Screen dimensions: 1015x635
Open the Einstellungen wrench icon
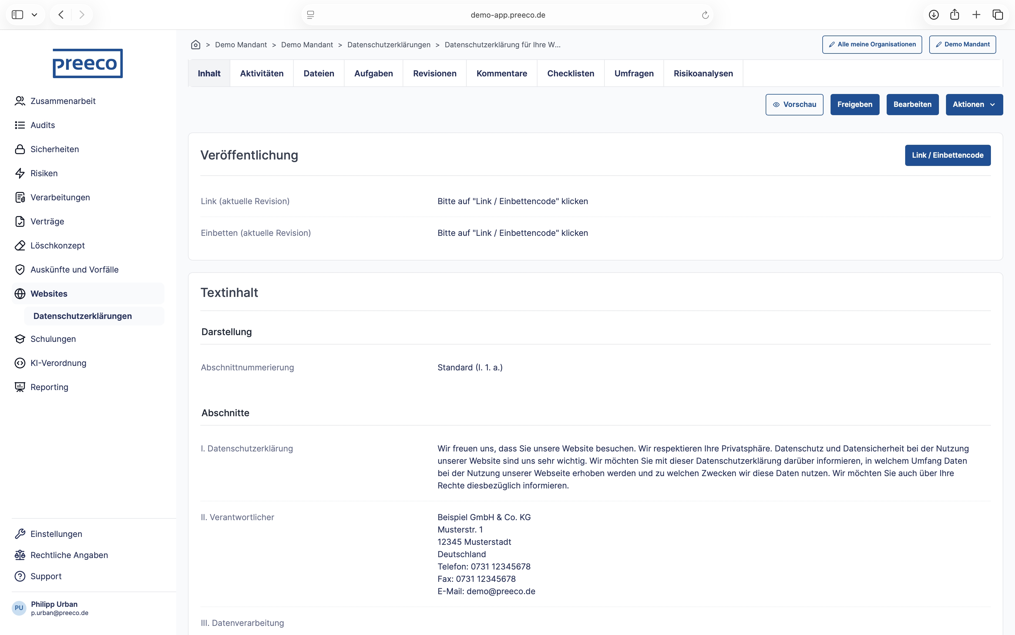pos(20,534)
